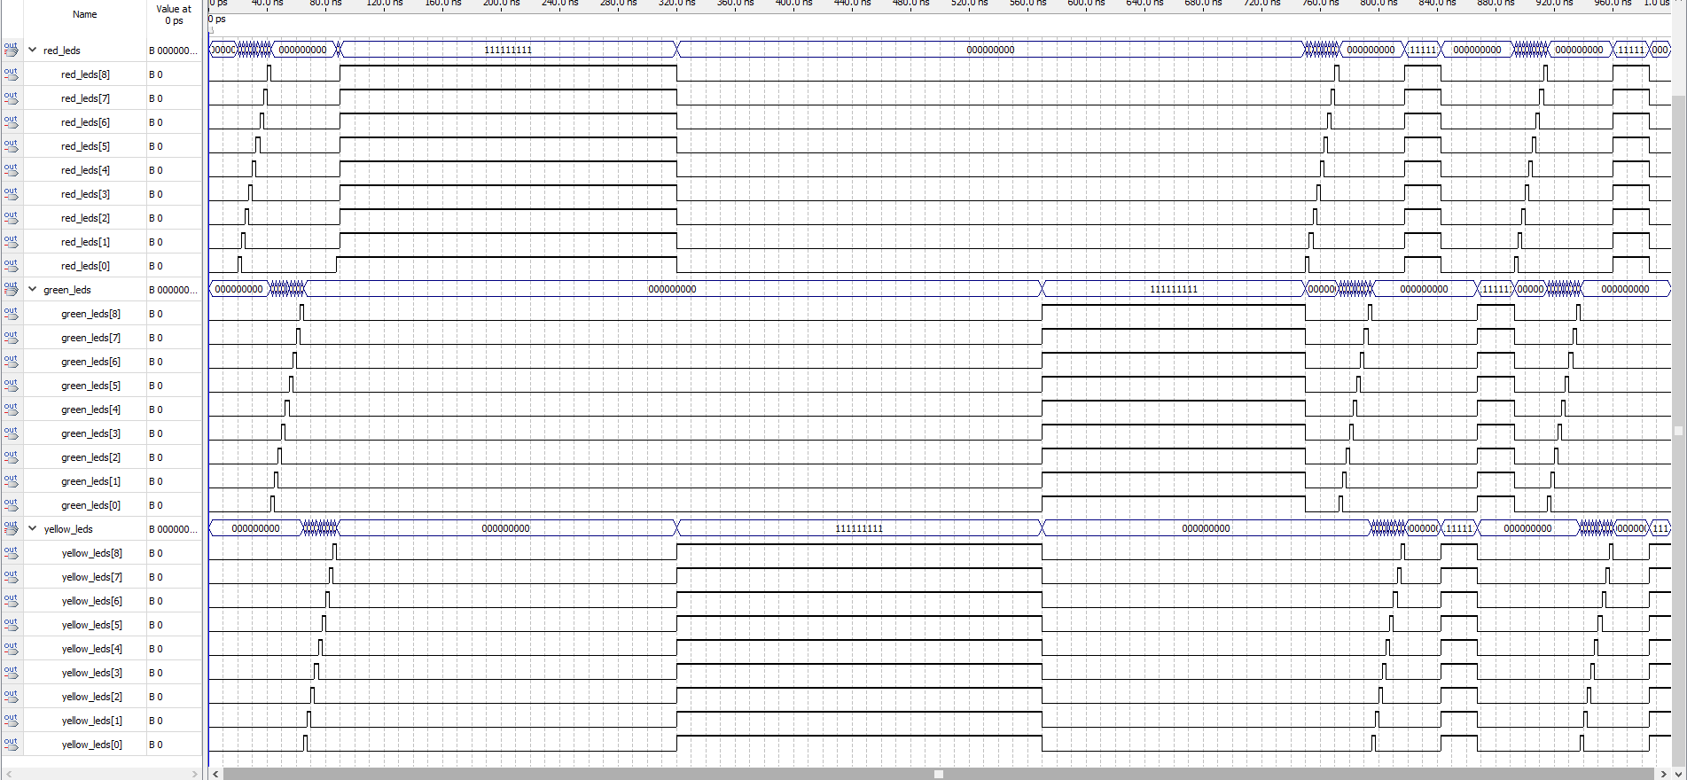Image resolution: width=1687 pixels, height=780 pixels.
Task: Click the green_leds 111111111 bus value segment
Action: [x=1174, y=289]
